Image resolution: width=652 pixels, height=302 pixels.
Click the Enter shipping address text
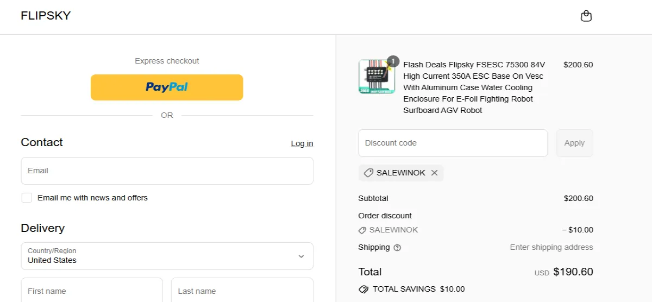click(x=551, y=247)
